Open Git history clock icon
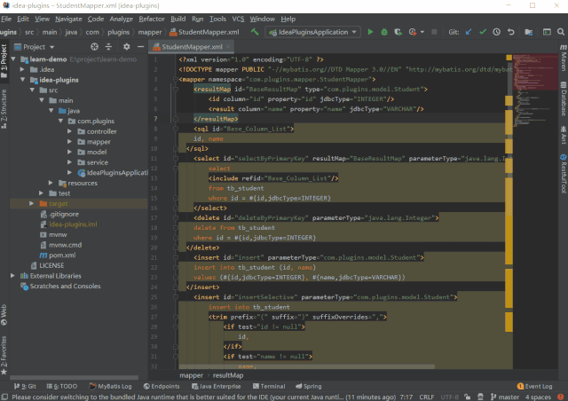The image size is (568, 401). pos(498,32)
